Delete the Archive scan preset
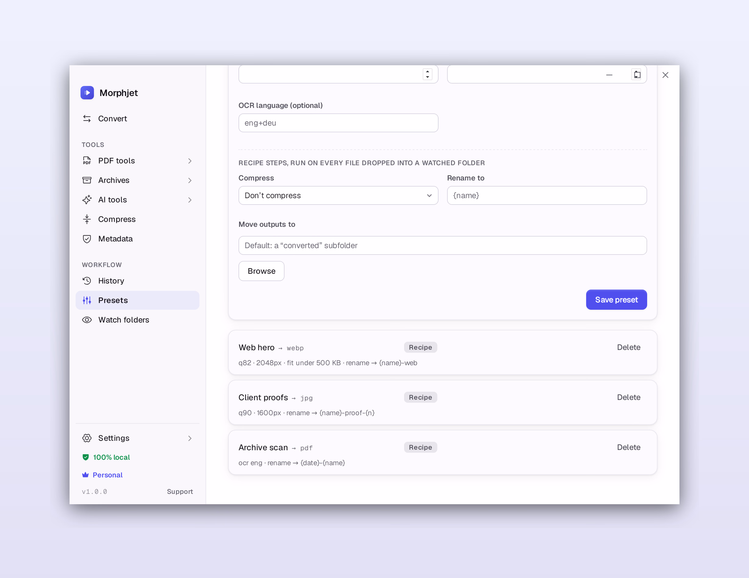749x578 pixels. pos(629,448)
